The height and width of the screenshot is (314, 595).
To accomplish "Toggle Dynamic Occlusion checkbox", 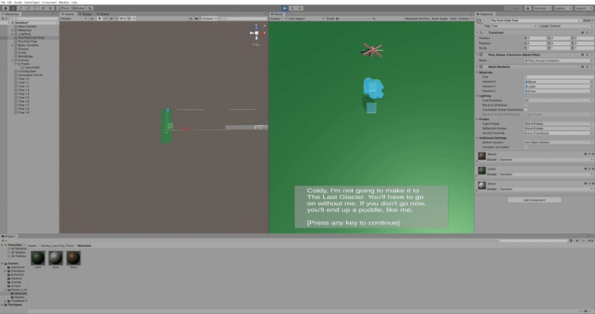I will click(526, 147).
